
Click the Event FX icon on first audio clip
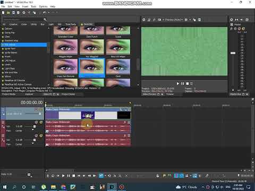pos(125,122)
